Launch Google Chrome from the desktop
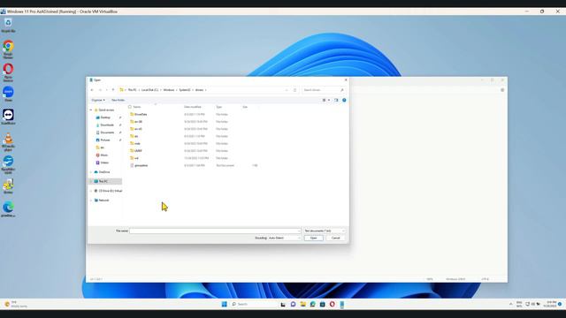 [x=8, y=49]
